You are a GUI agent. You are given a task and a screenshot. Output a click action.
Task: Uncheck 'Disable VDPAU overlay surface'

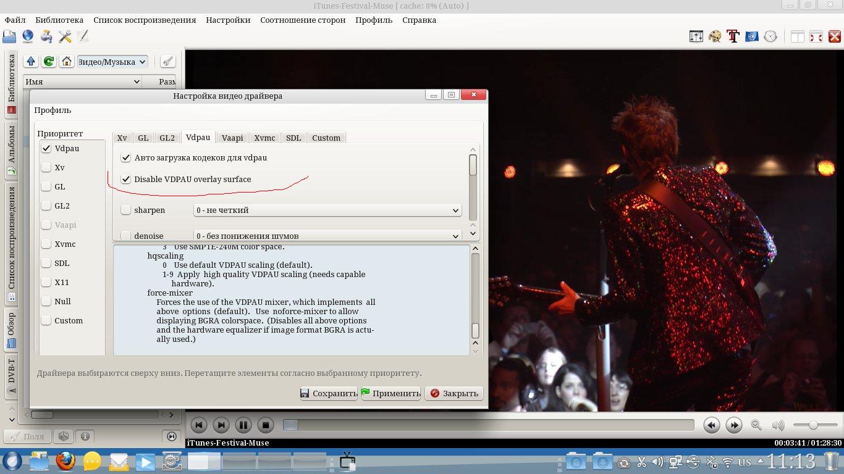126,179
